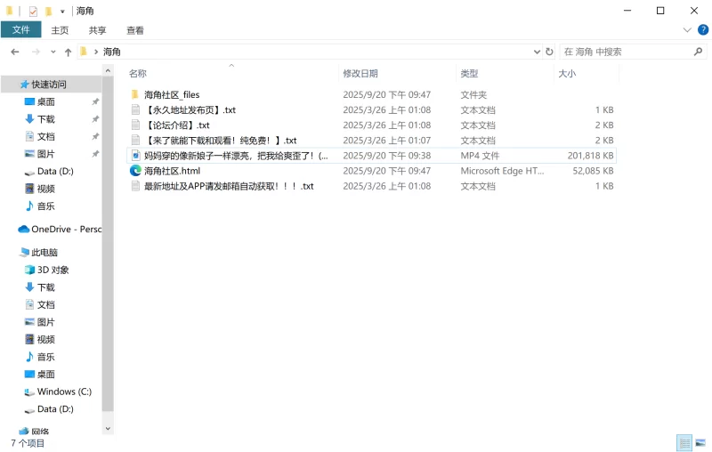Click the MP4 file's video icon
Screen dimensions: 712x452
[x=135, y=156]
